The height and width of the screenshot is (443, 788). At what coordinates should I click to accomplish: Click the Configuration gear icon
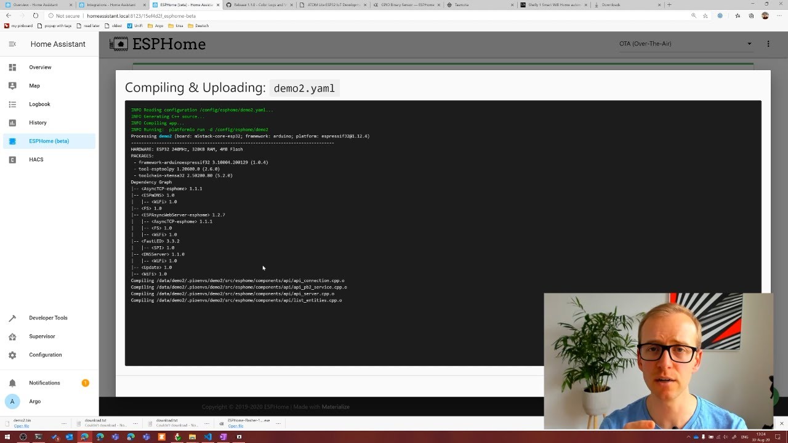(x=12, y=354)
